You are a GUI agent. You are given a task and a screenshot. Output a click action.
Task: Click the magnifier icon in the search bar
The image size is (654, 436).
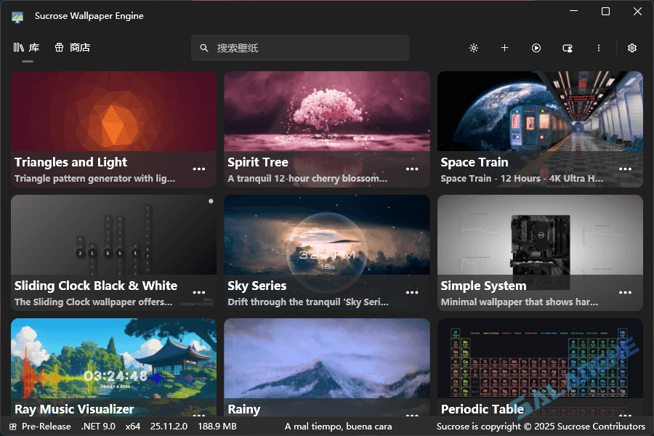tap(204, 47)
